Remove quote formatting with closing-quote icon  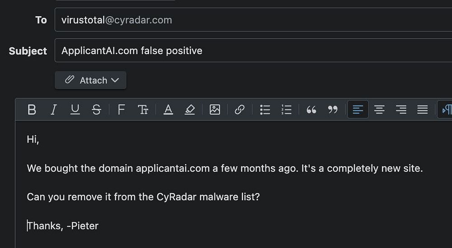(x=333, y=110)
